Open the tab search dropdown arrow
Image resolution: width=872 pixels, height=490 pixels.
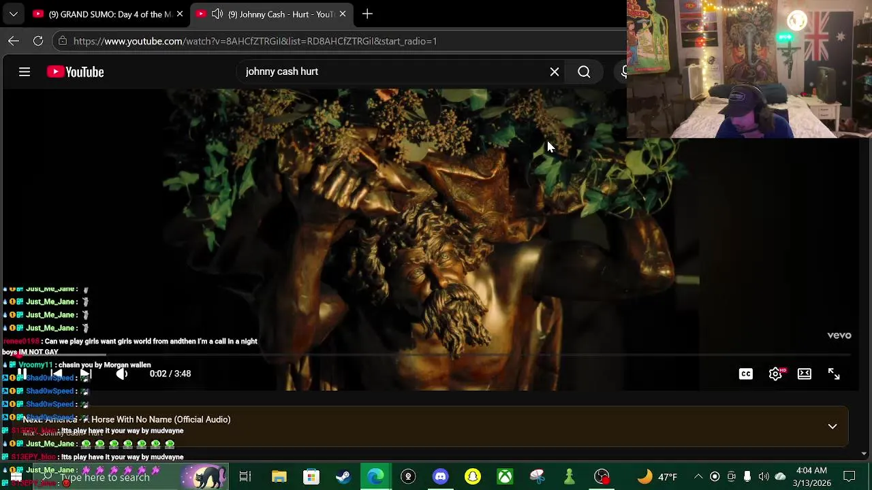click(13, 14)
